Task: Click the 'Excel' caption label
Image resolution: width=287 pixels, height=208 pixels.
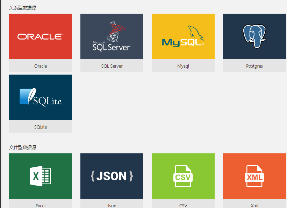Action: coord(41,206)
